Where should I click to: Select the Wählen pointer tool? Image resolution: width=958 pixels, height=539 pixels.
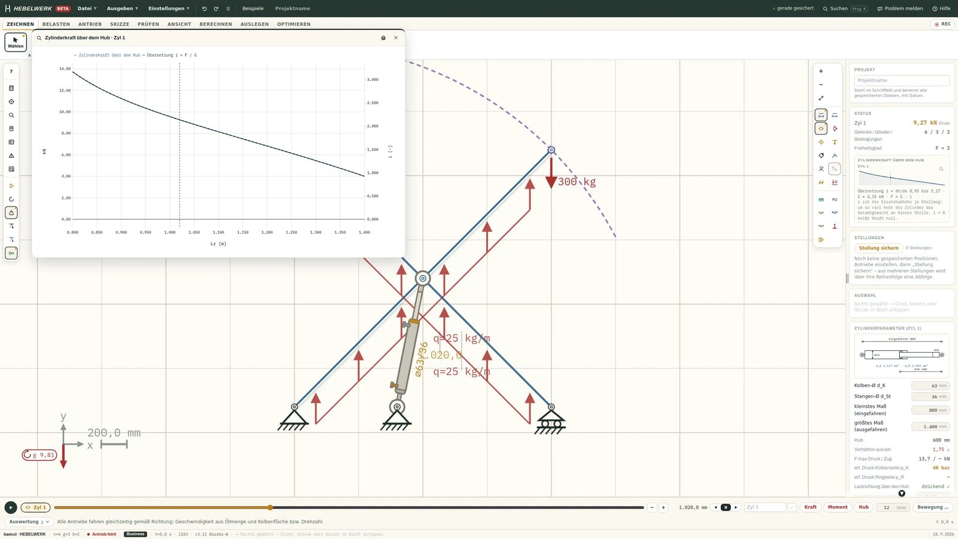tap(16, 42)
